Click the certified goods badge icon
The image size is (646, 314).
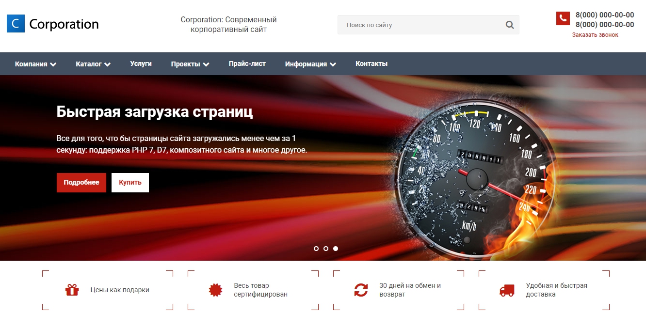tap(215, 290)
